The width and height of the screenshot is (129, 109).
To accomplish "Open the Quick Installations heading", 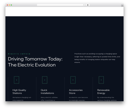I will 47,91.
